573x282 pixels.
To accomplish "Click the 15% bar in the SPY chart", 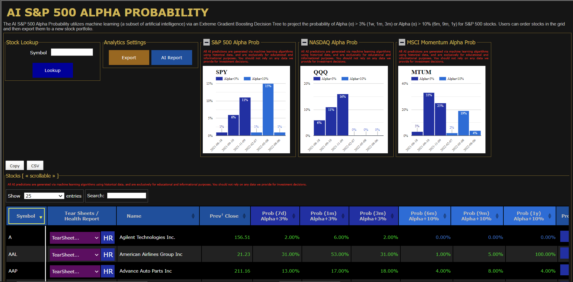I will pyautogui.click(x=268, y=110).
